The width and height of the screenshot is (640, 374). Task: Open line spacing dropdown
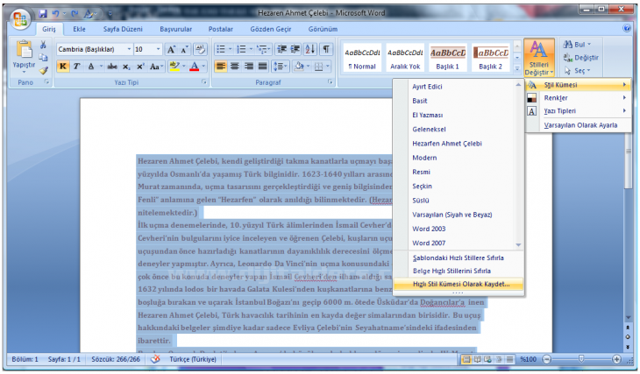click(x=280, y=66)
